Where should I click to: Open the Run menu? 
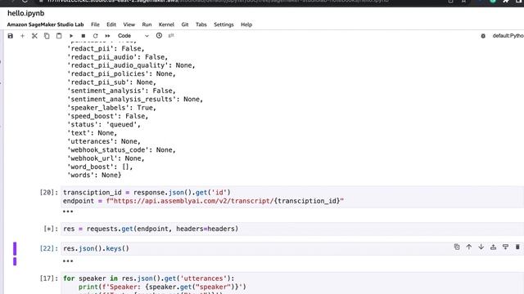click(147, 24)
